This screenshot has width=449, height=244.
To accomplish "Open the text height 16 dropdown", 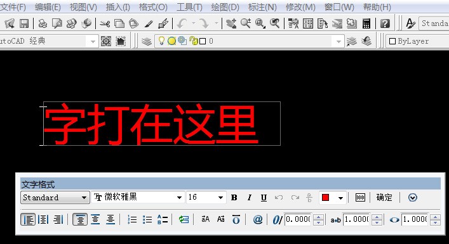I will click(x=220, y=198).
